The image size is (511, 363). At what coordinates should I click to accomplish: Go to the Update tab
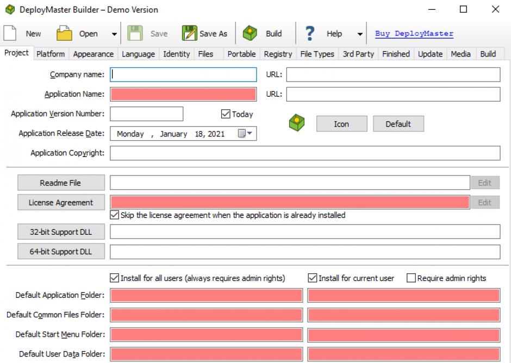tap(430, 54)
